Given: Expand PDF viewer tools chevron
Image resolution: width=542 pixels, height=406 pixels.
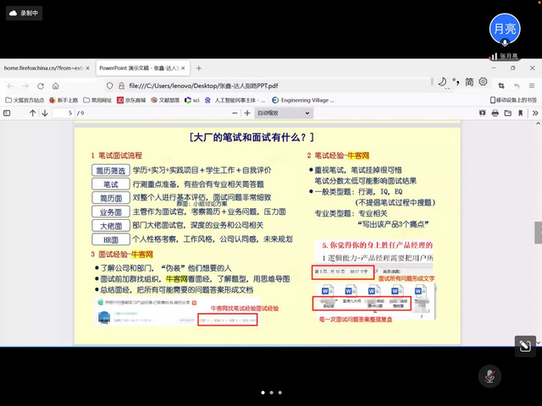Looking at the screenshot, I should (x=535, y=112).
